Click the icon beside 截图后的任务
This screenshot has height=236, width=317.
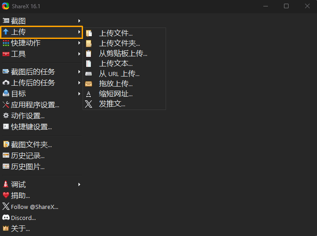pyautogui.click(x=6, y=71)
